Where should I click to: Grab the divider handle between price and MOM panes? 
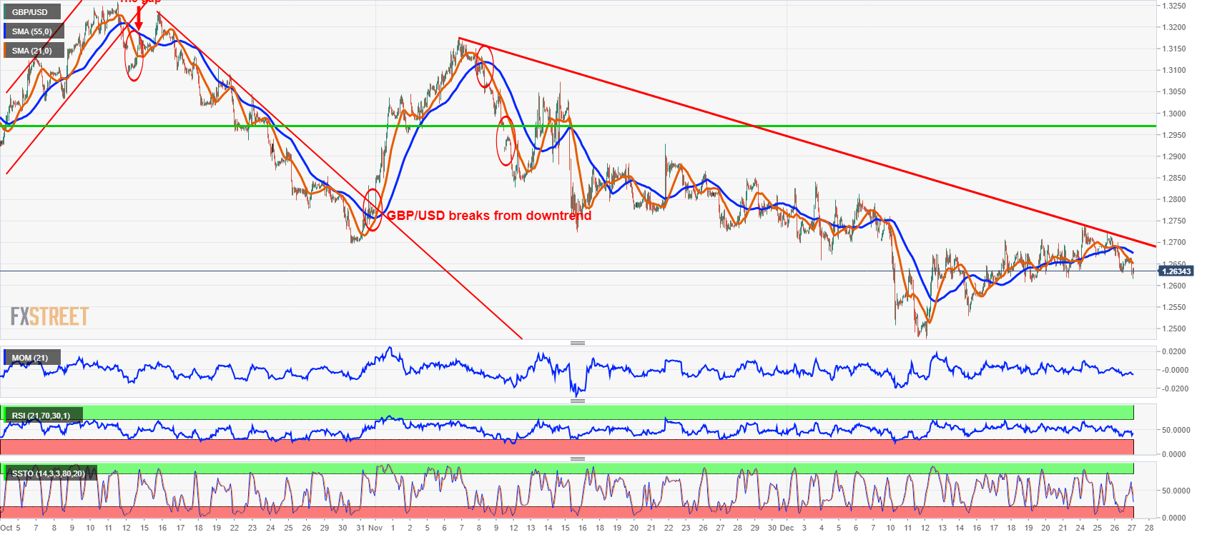[x=578, y=343]
